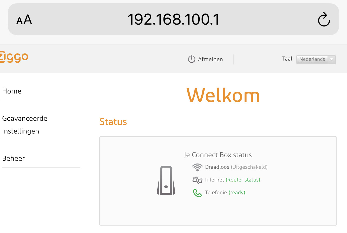Click the Welkom page title
347x233 pixels.
(x=223, y=95)
